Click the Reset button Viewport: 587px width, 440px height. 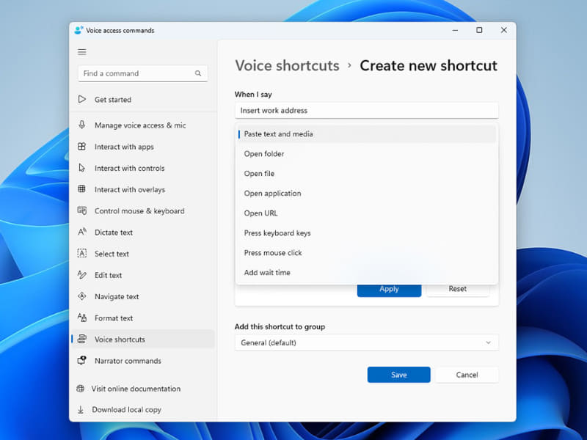(457, 290)
